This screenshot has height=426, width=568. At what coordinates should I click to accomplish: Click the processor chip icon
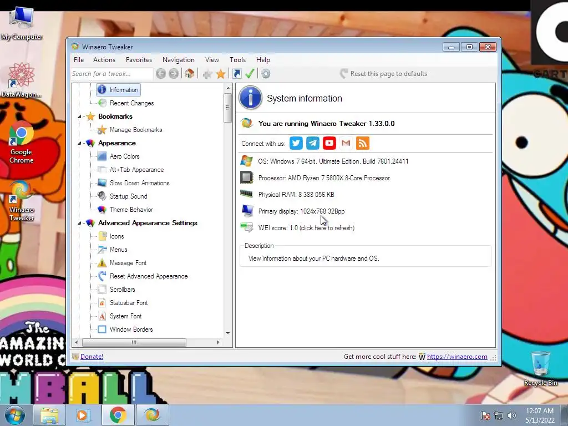(246, 177)
